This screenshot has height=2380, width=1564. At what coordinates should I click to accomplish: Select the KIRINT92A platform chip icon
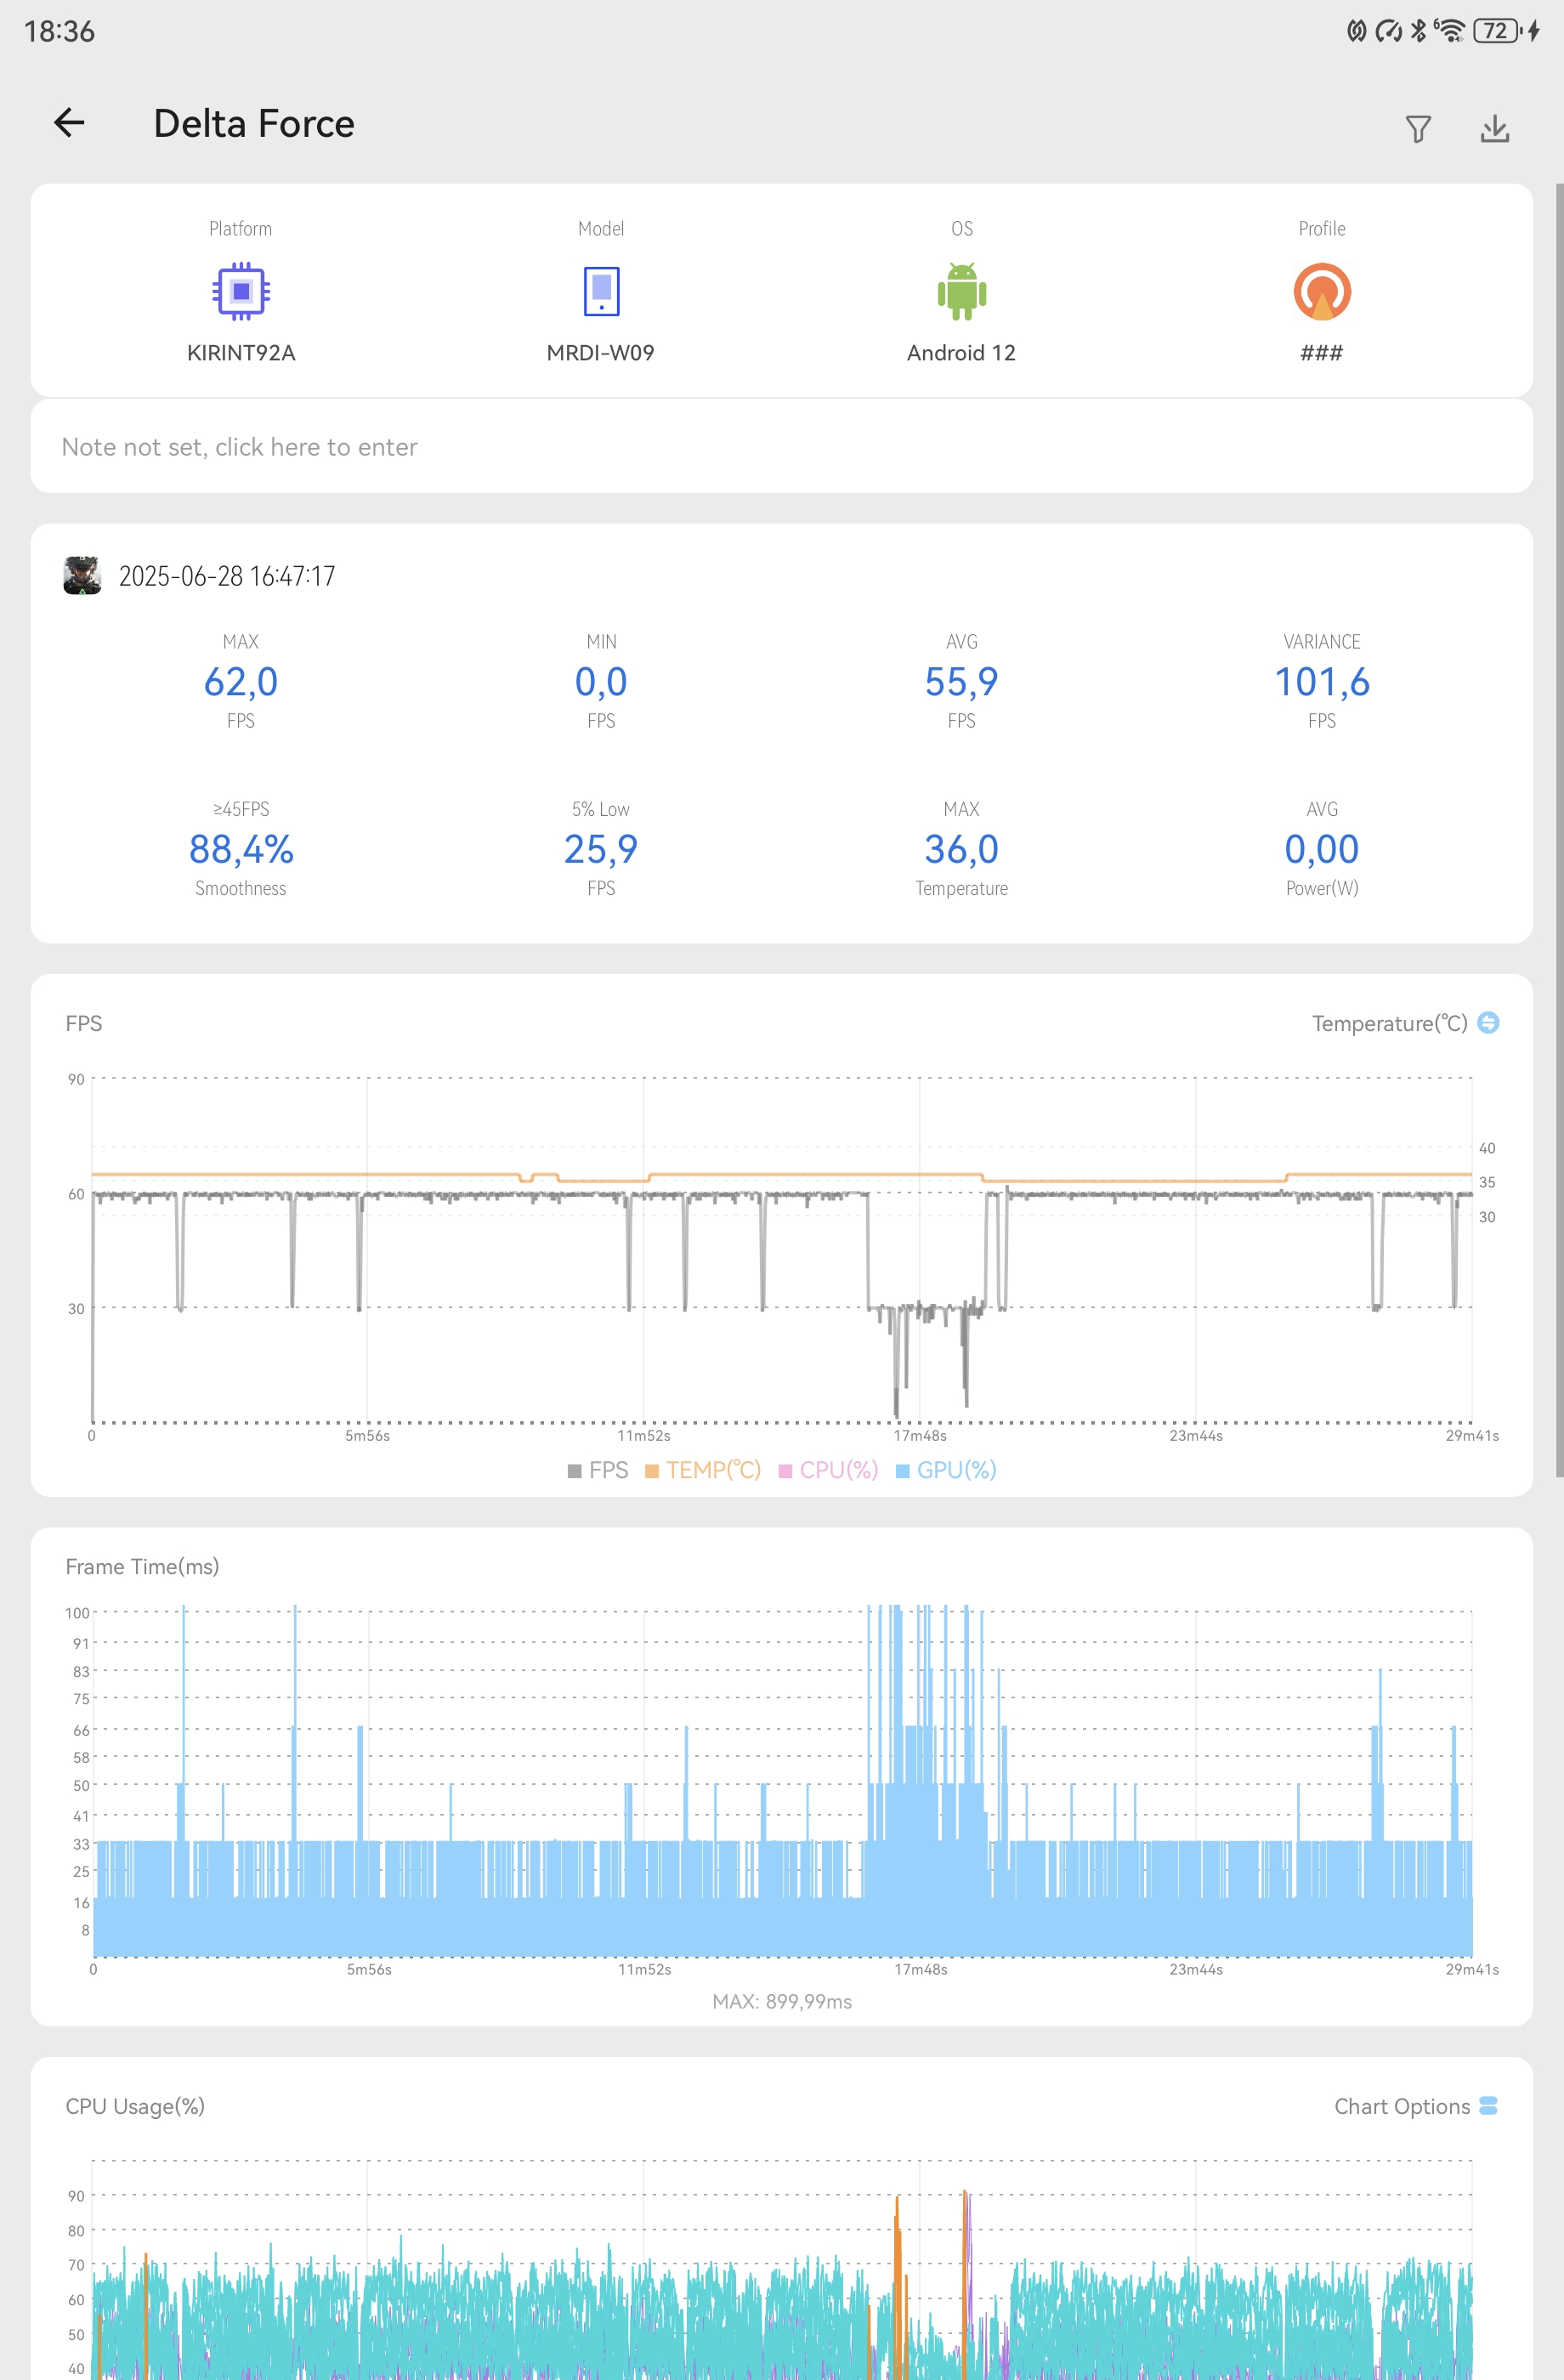pyautogui.click(x=241, y=291)
